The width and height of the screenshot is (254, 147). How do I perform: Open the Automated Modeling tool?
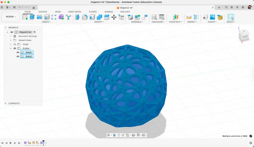tap(69, 17)
